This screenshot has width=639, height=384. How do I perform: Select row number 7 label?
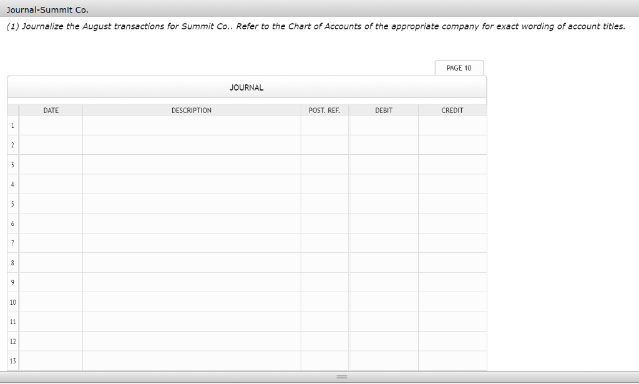12,243
